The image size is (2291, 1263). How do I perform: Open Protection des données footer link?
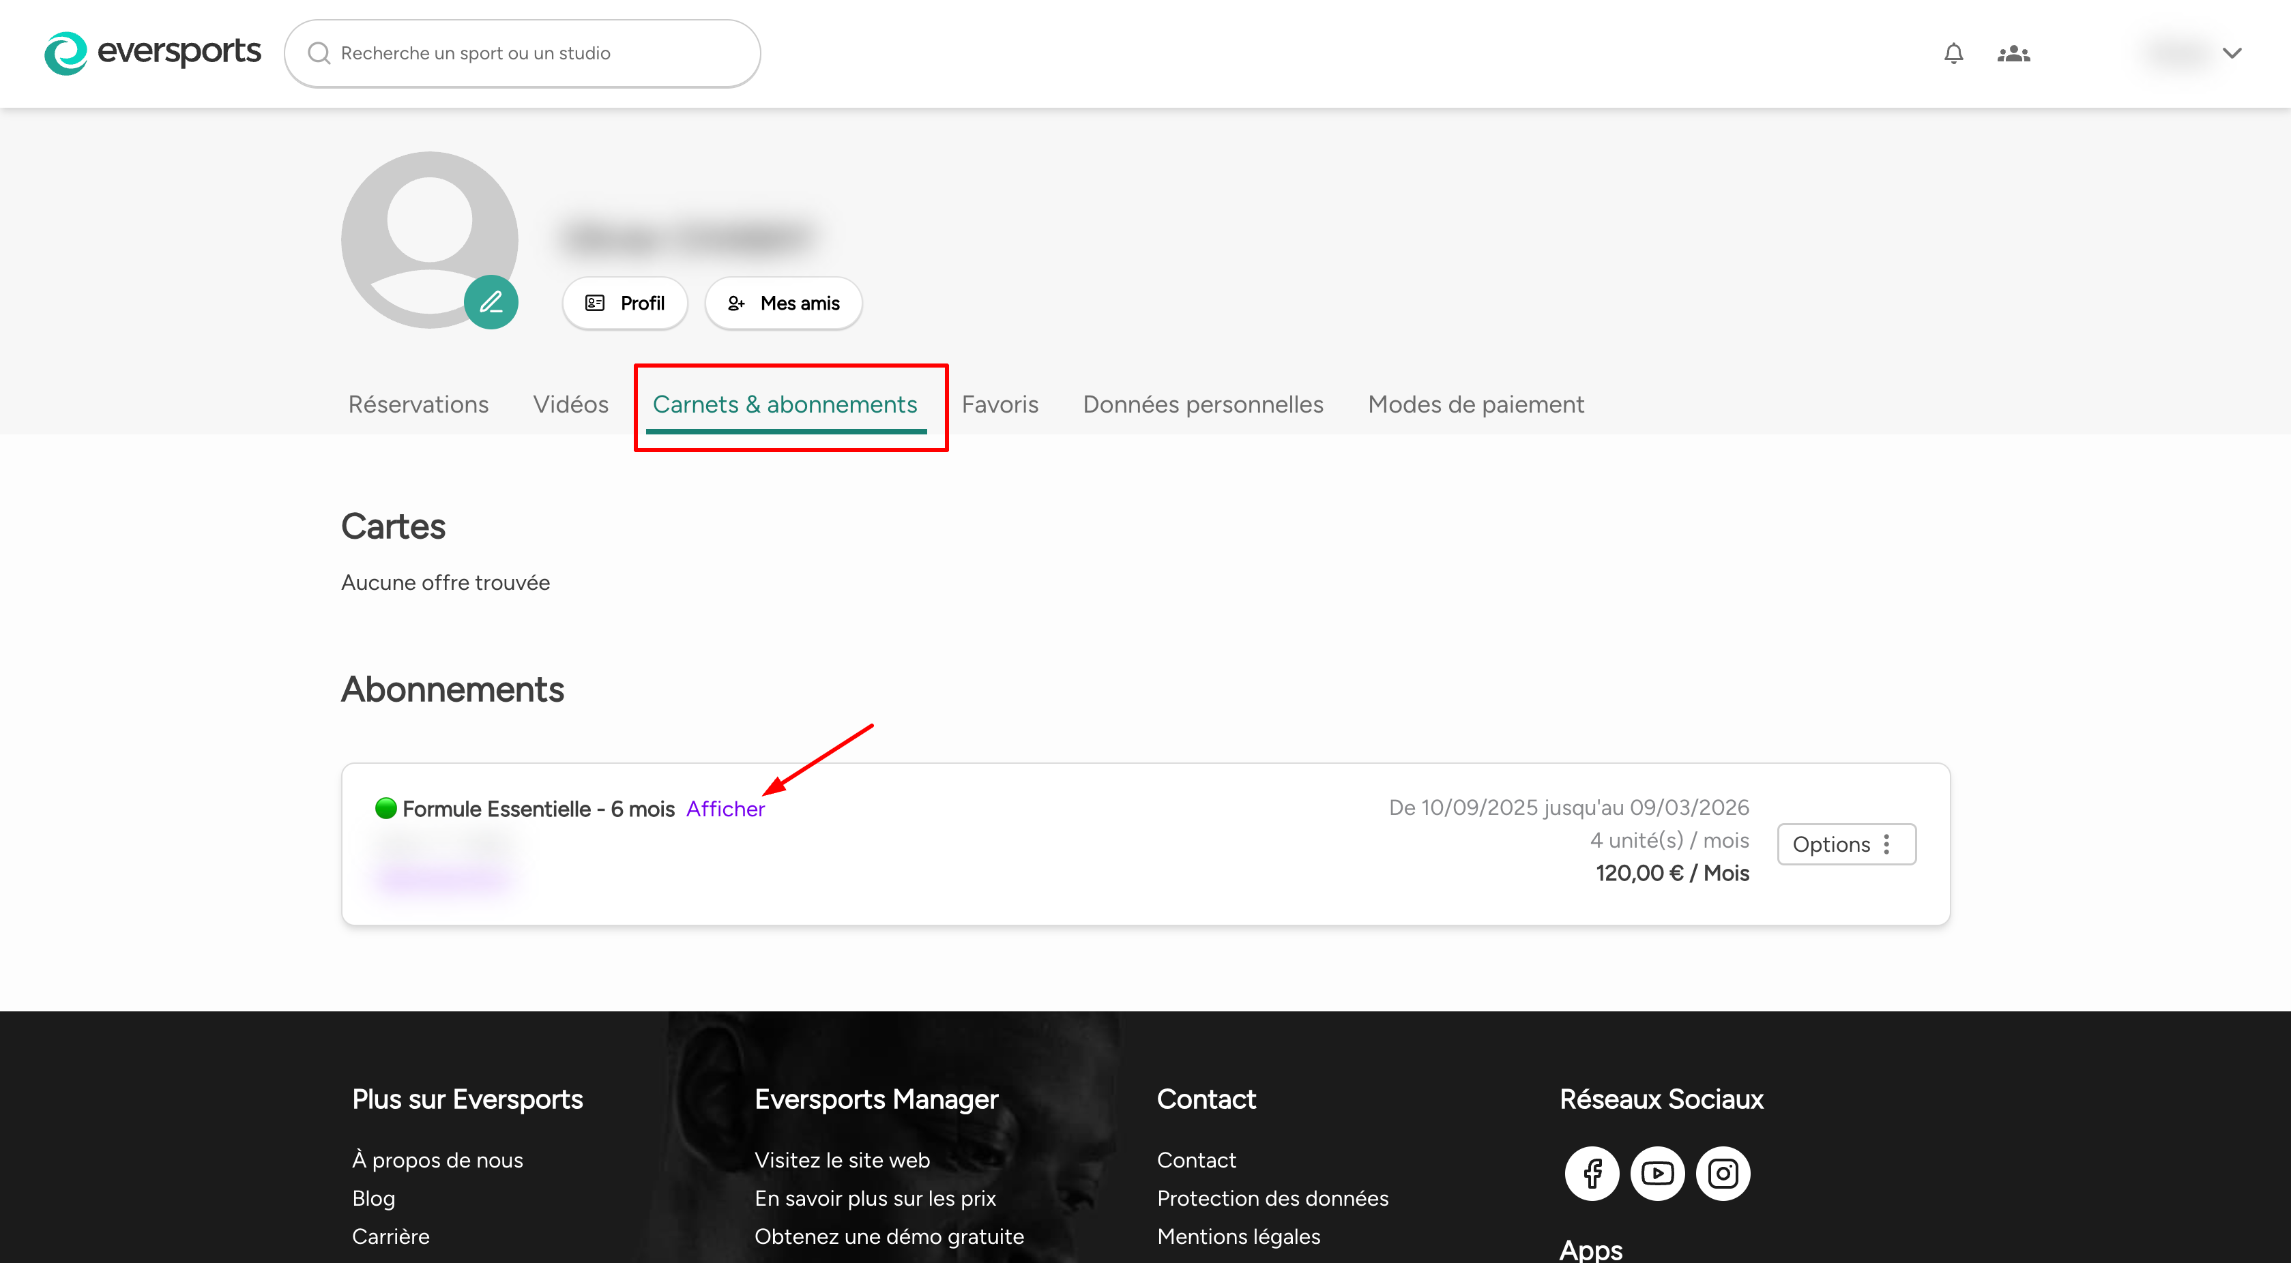point(1272,1198)
